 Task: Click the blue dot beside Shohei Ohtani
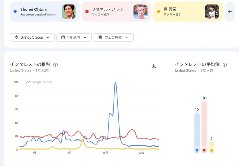(x=15, y=12)
